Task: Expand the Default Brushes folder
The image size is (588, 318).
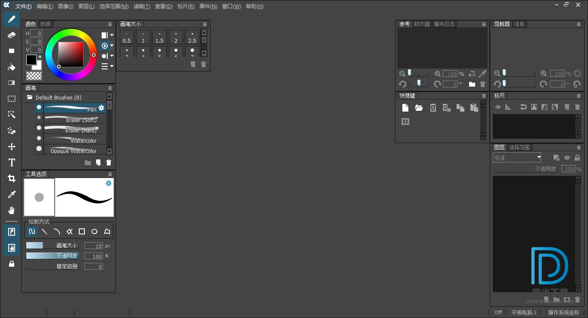Action: click(x=30, y=97)
